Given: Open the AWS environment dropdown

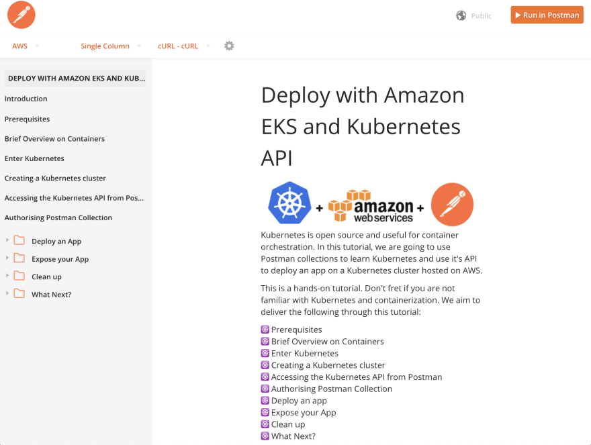Looking at the screenshot, I should coord(26,46).
